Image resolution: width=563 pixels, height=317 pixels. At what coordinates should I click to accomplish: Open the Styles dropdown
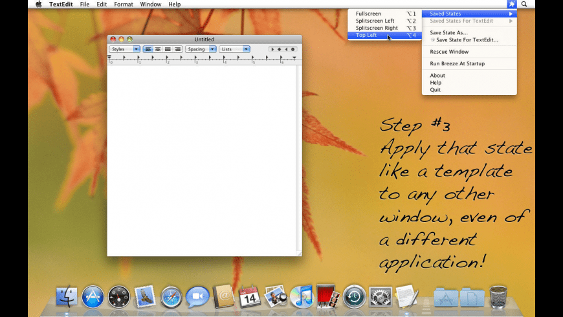coord(124,49)
